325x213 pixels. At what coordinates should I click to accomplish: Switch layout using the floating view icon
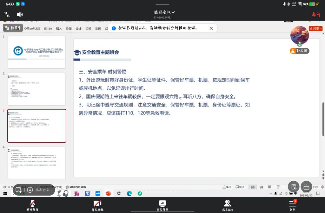pyautogui.click(x=306, y=187)
